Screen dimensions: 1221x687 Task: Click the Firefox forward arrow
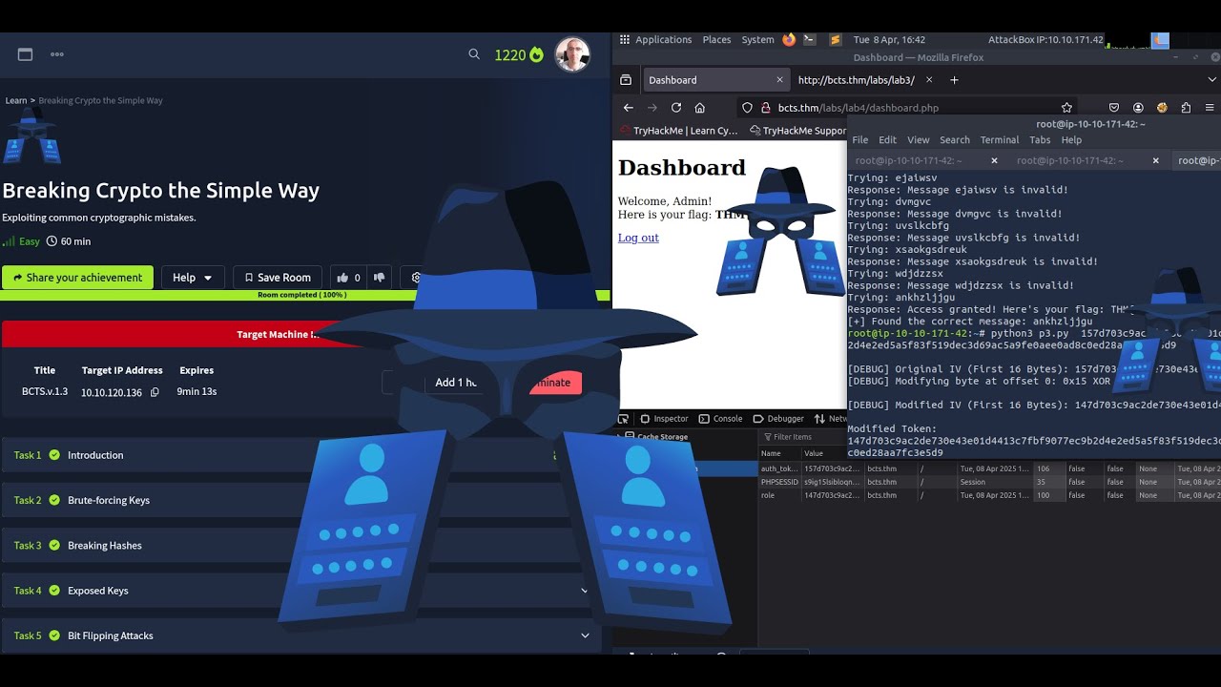point(652,108)
